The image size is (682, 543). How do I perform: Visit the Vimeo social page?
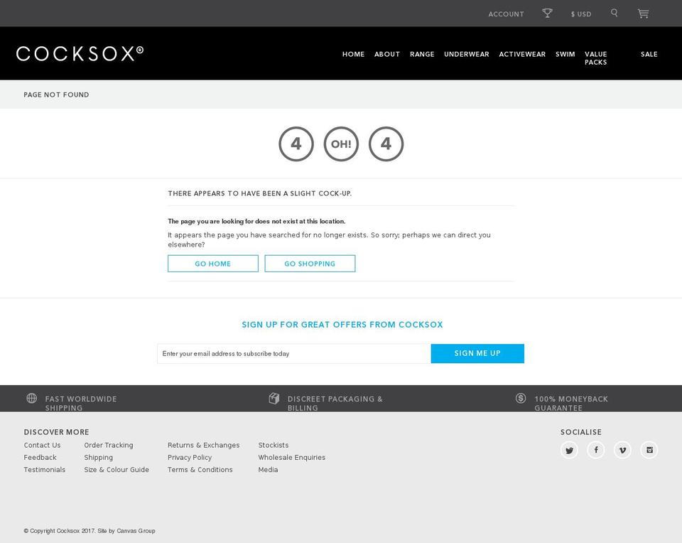(x=622, y=450)
